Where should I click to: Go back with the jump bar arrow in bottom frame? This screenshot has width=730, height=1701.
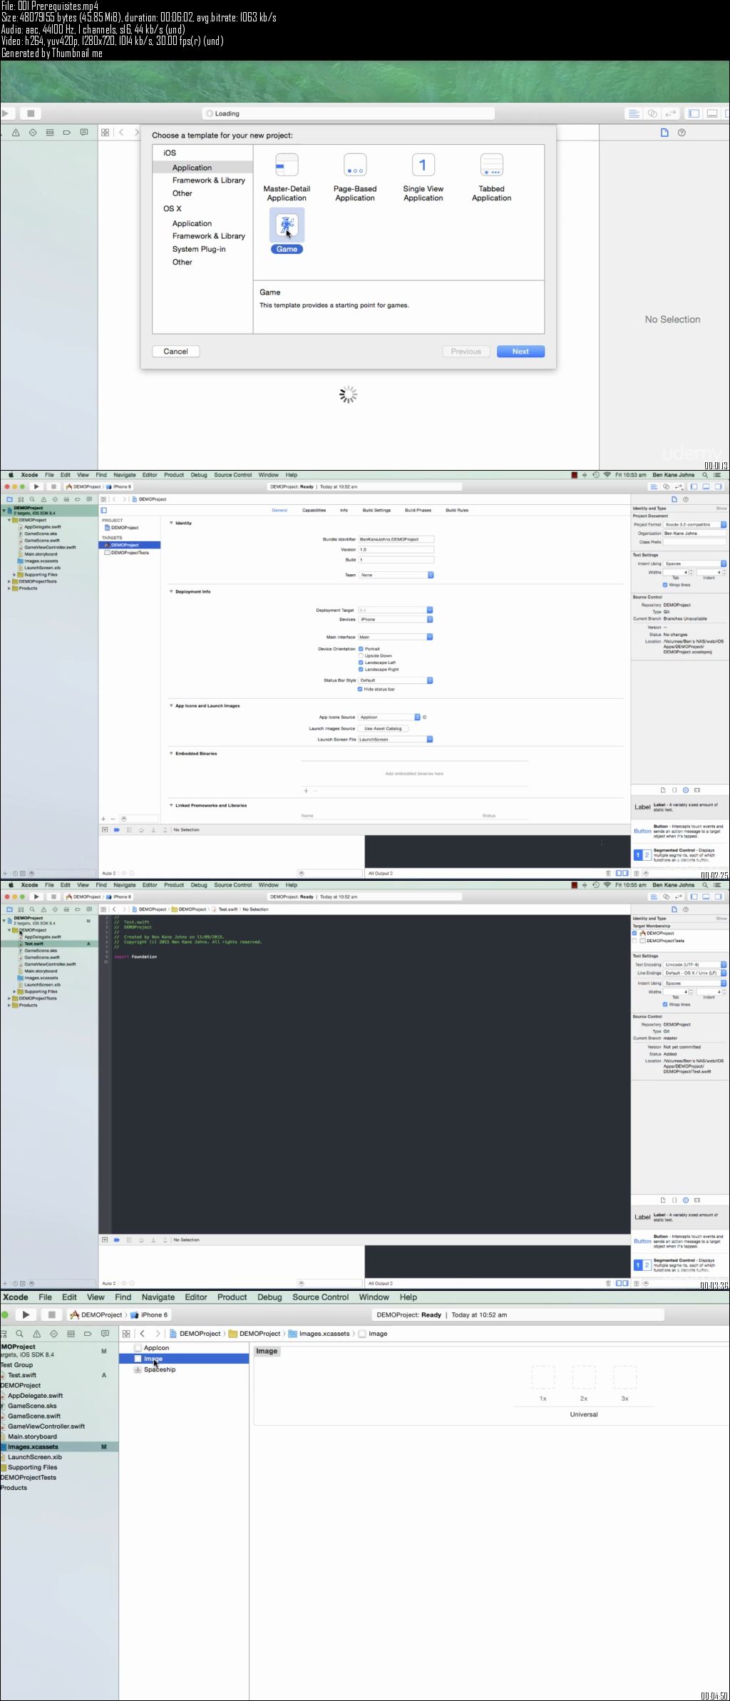point(143,1334)
